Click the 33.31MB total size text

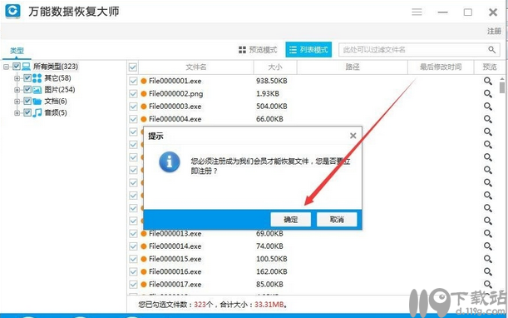point(269,305)
